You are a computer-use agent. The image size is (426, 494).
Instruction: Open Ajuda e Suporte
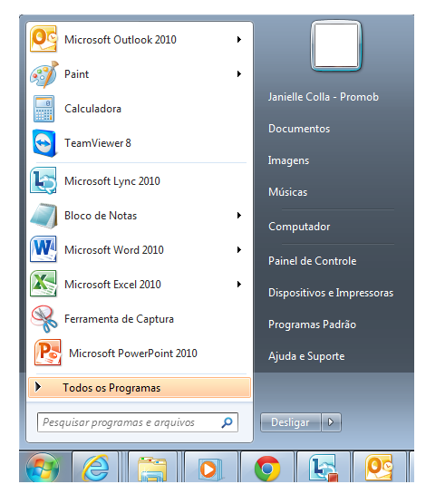[306, 356]
